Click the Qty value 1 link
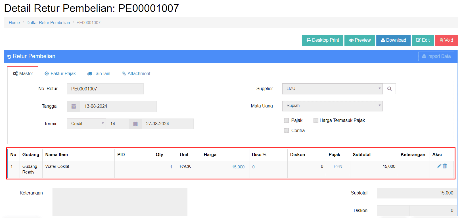Viewport: 462px width, 218px height. [171, 167]
